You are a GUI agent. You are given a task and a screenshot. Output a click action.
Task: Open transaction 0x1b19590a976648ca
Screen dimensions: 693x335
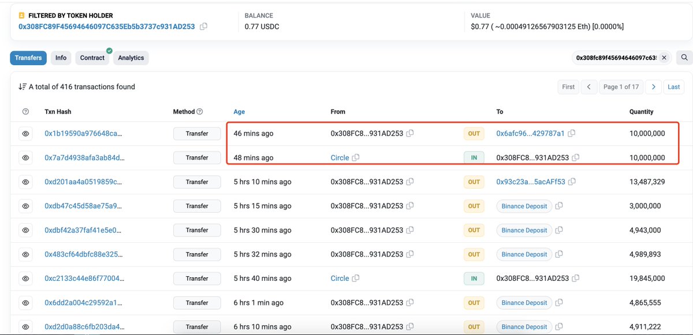coord(83,133)
